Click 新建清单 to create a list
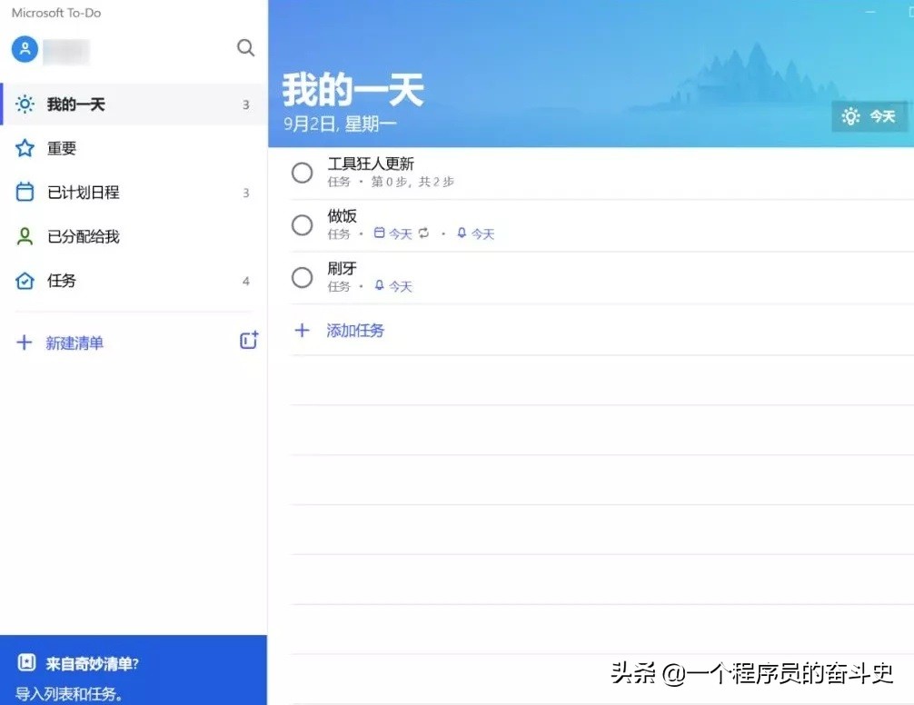The image size is (914, 705). coord(75,343)
